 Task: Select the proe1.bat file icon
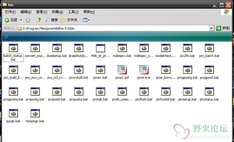click(100, 70)
